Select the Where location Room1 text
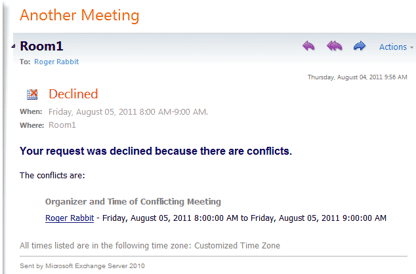 tap(62, 125)
